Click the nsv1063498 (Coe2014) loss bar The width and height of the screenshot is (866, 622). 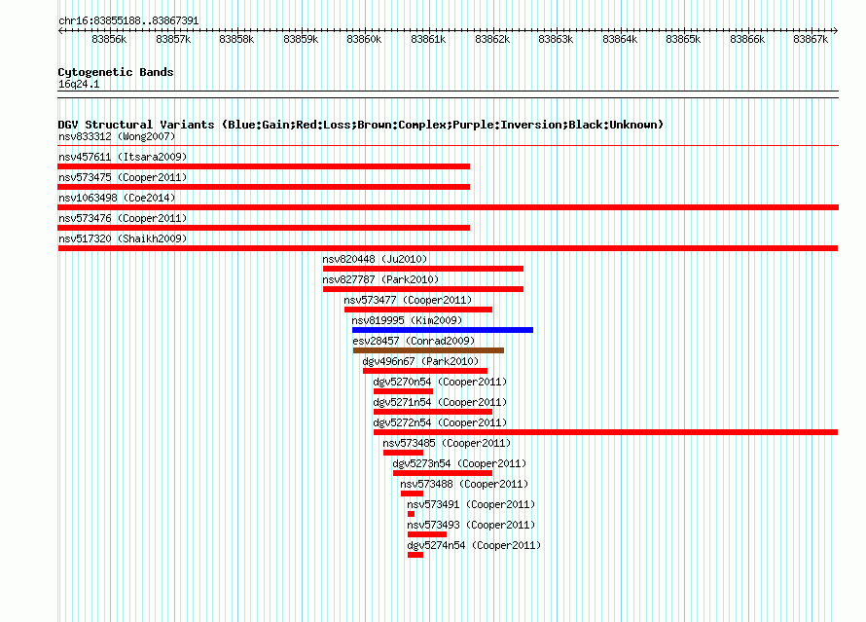(x=448, y=207)
